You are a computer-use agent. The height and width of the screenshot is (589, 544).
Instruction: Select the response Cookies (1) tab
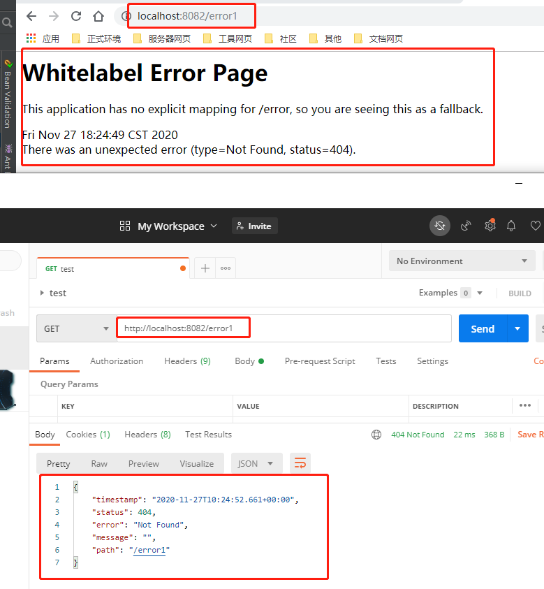pyautogui.click(x=88, y=434)
